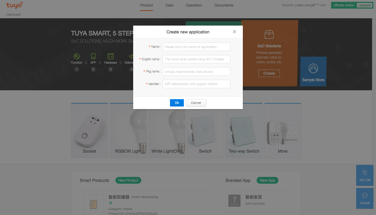Click the Cancel button
Image resolution: width=376 pixels, height=215 pixels.
pyautogui.click(x=196, y=103)
